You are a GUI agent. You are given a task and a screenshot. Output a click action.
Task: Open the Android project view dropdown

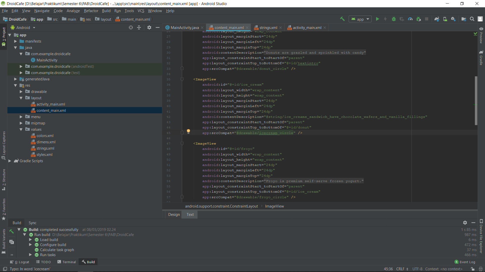click(x=26, y=28)
